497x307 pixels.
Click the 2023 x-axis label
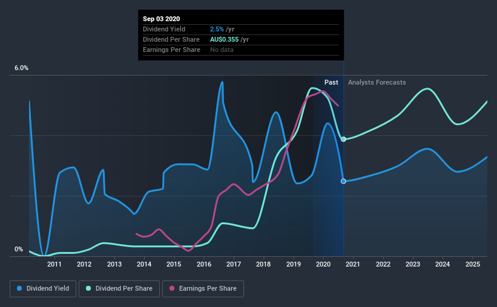413,264
